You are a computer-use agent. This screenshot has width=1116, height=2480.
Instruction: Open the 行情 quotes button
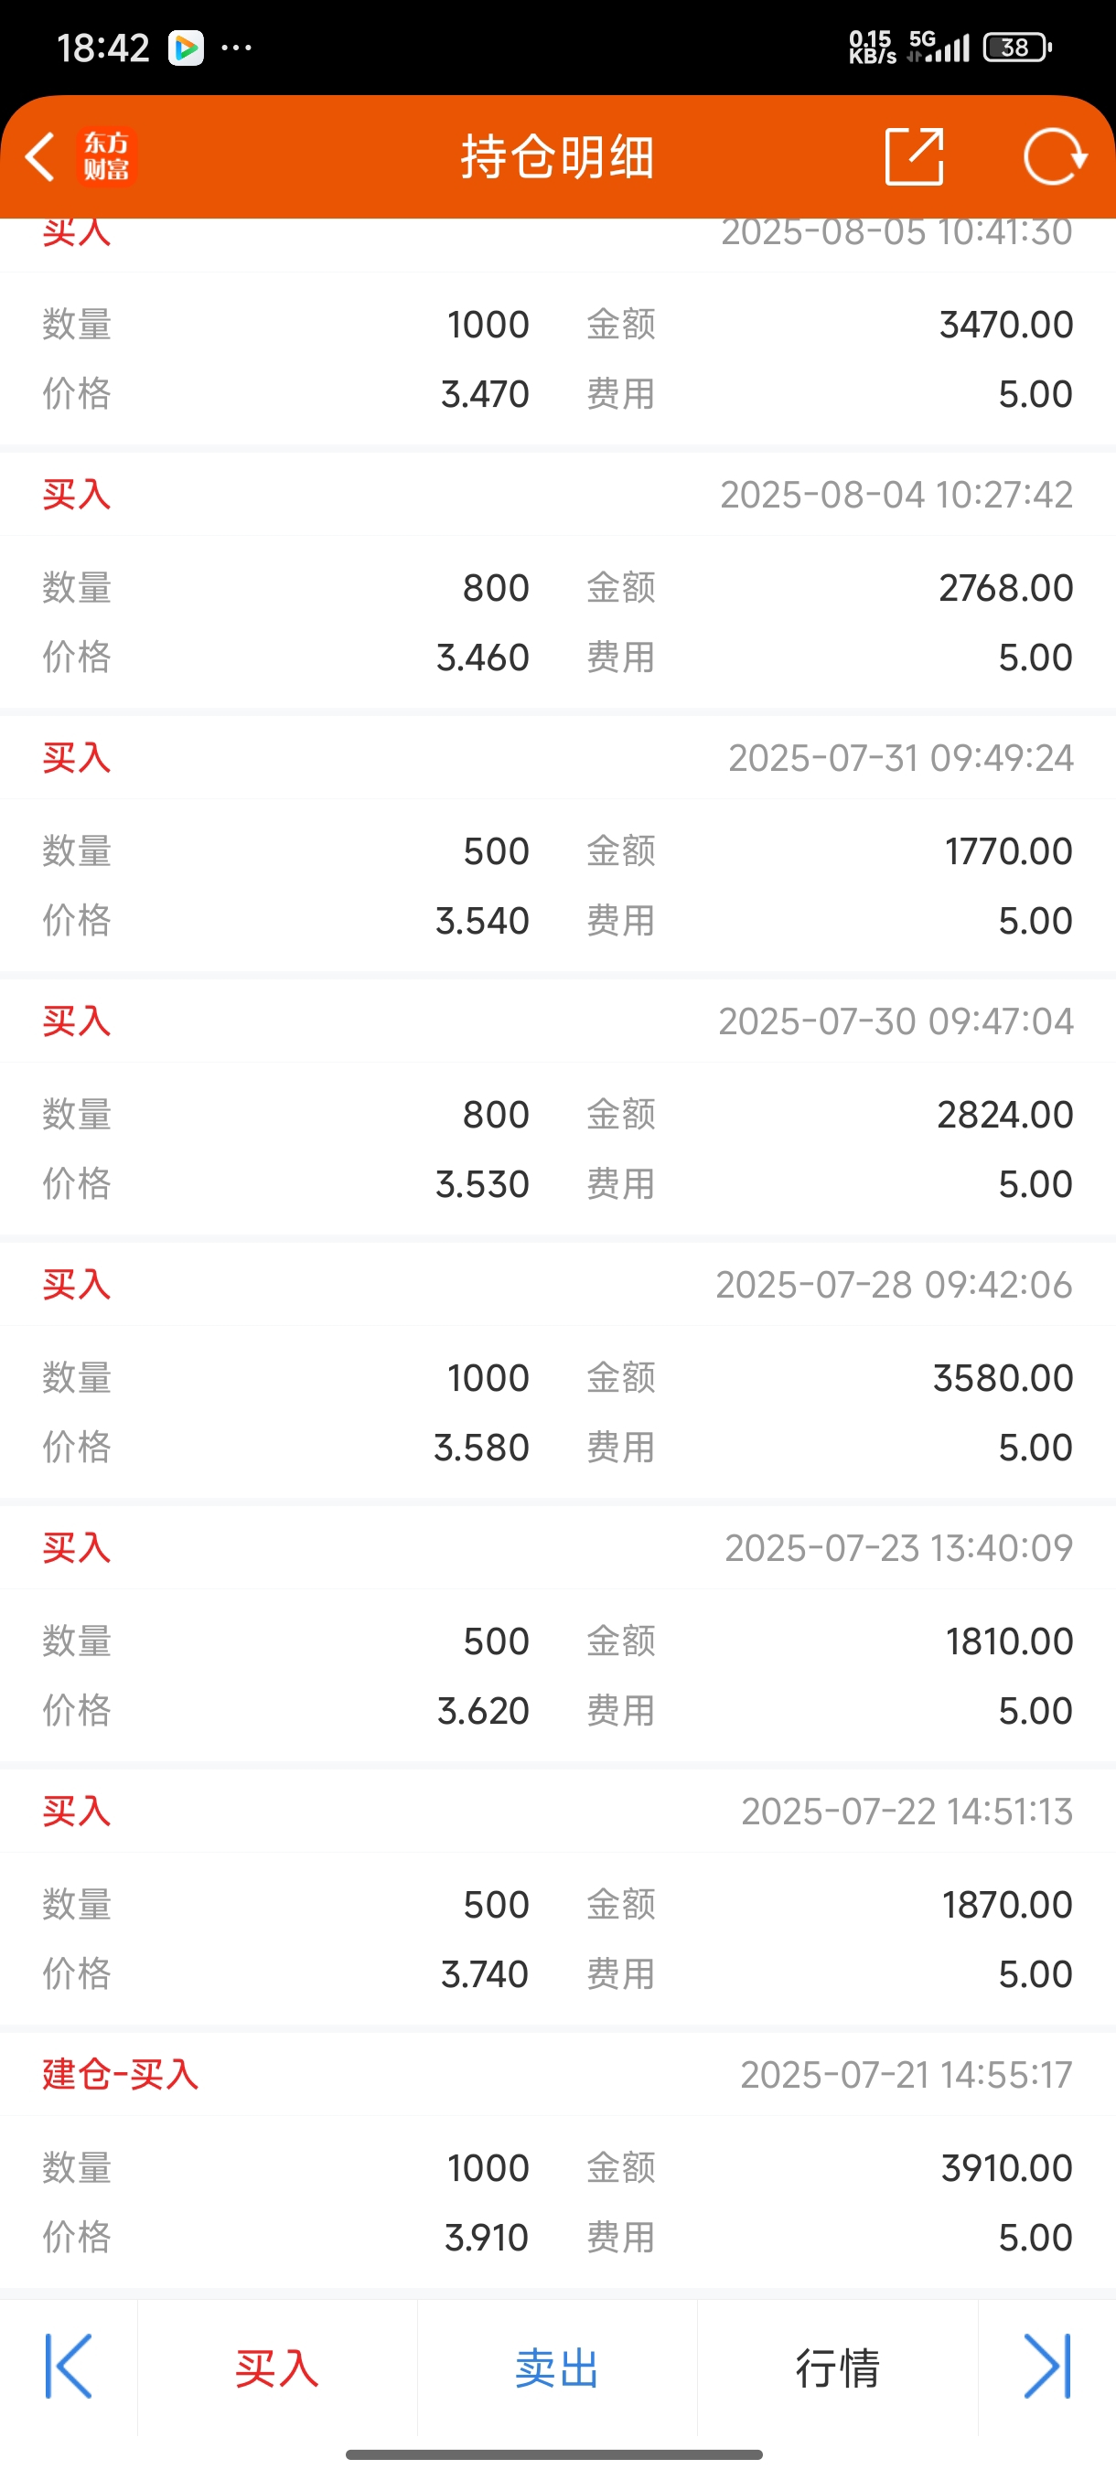tap(838, 2368)
